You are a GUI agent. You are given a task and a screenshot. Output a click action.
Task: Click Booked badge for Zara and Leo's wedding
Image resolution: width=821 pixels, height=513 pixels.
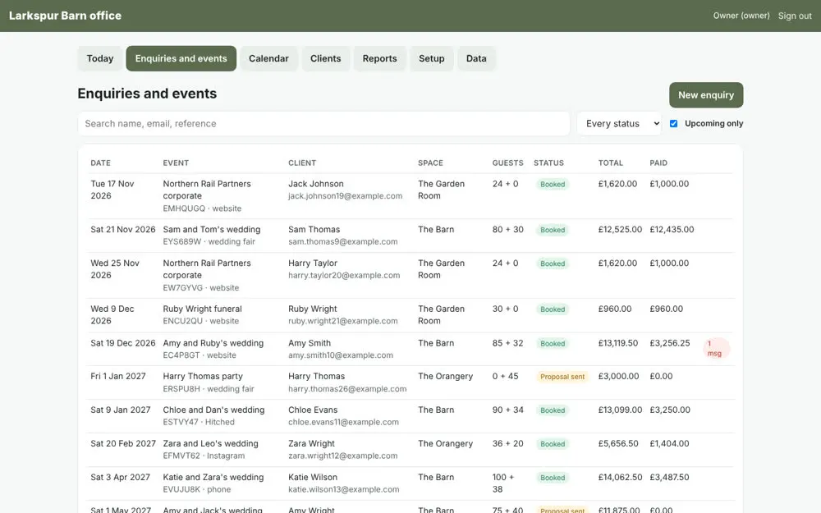tap(553, 444)
